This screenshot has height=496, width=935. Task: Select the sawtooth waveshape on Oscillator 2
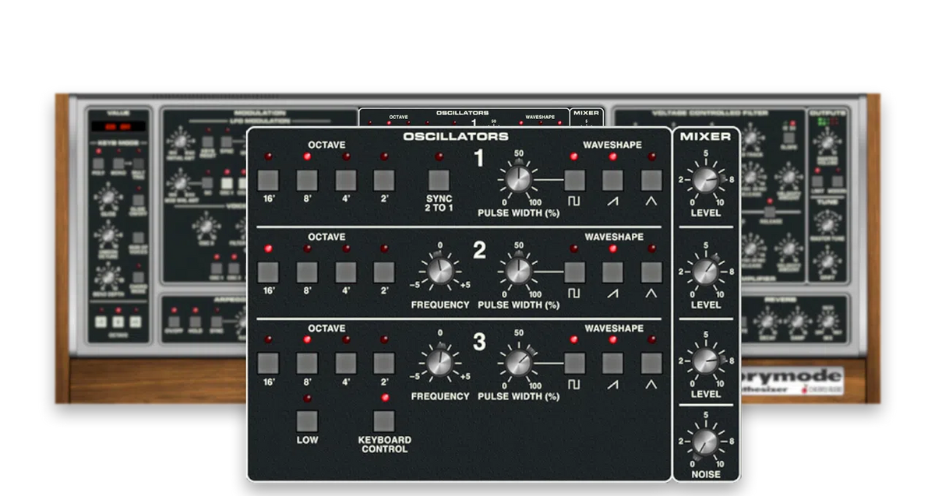[x=612, y=273]
